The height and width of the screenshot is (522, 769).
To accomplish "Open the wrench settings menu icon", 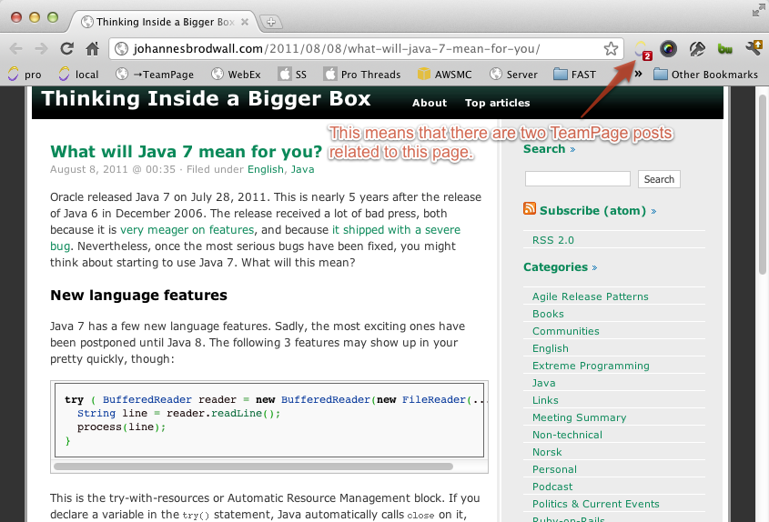I will [754, 48].
